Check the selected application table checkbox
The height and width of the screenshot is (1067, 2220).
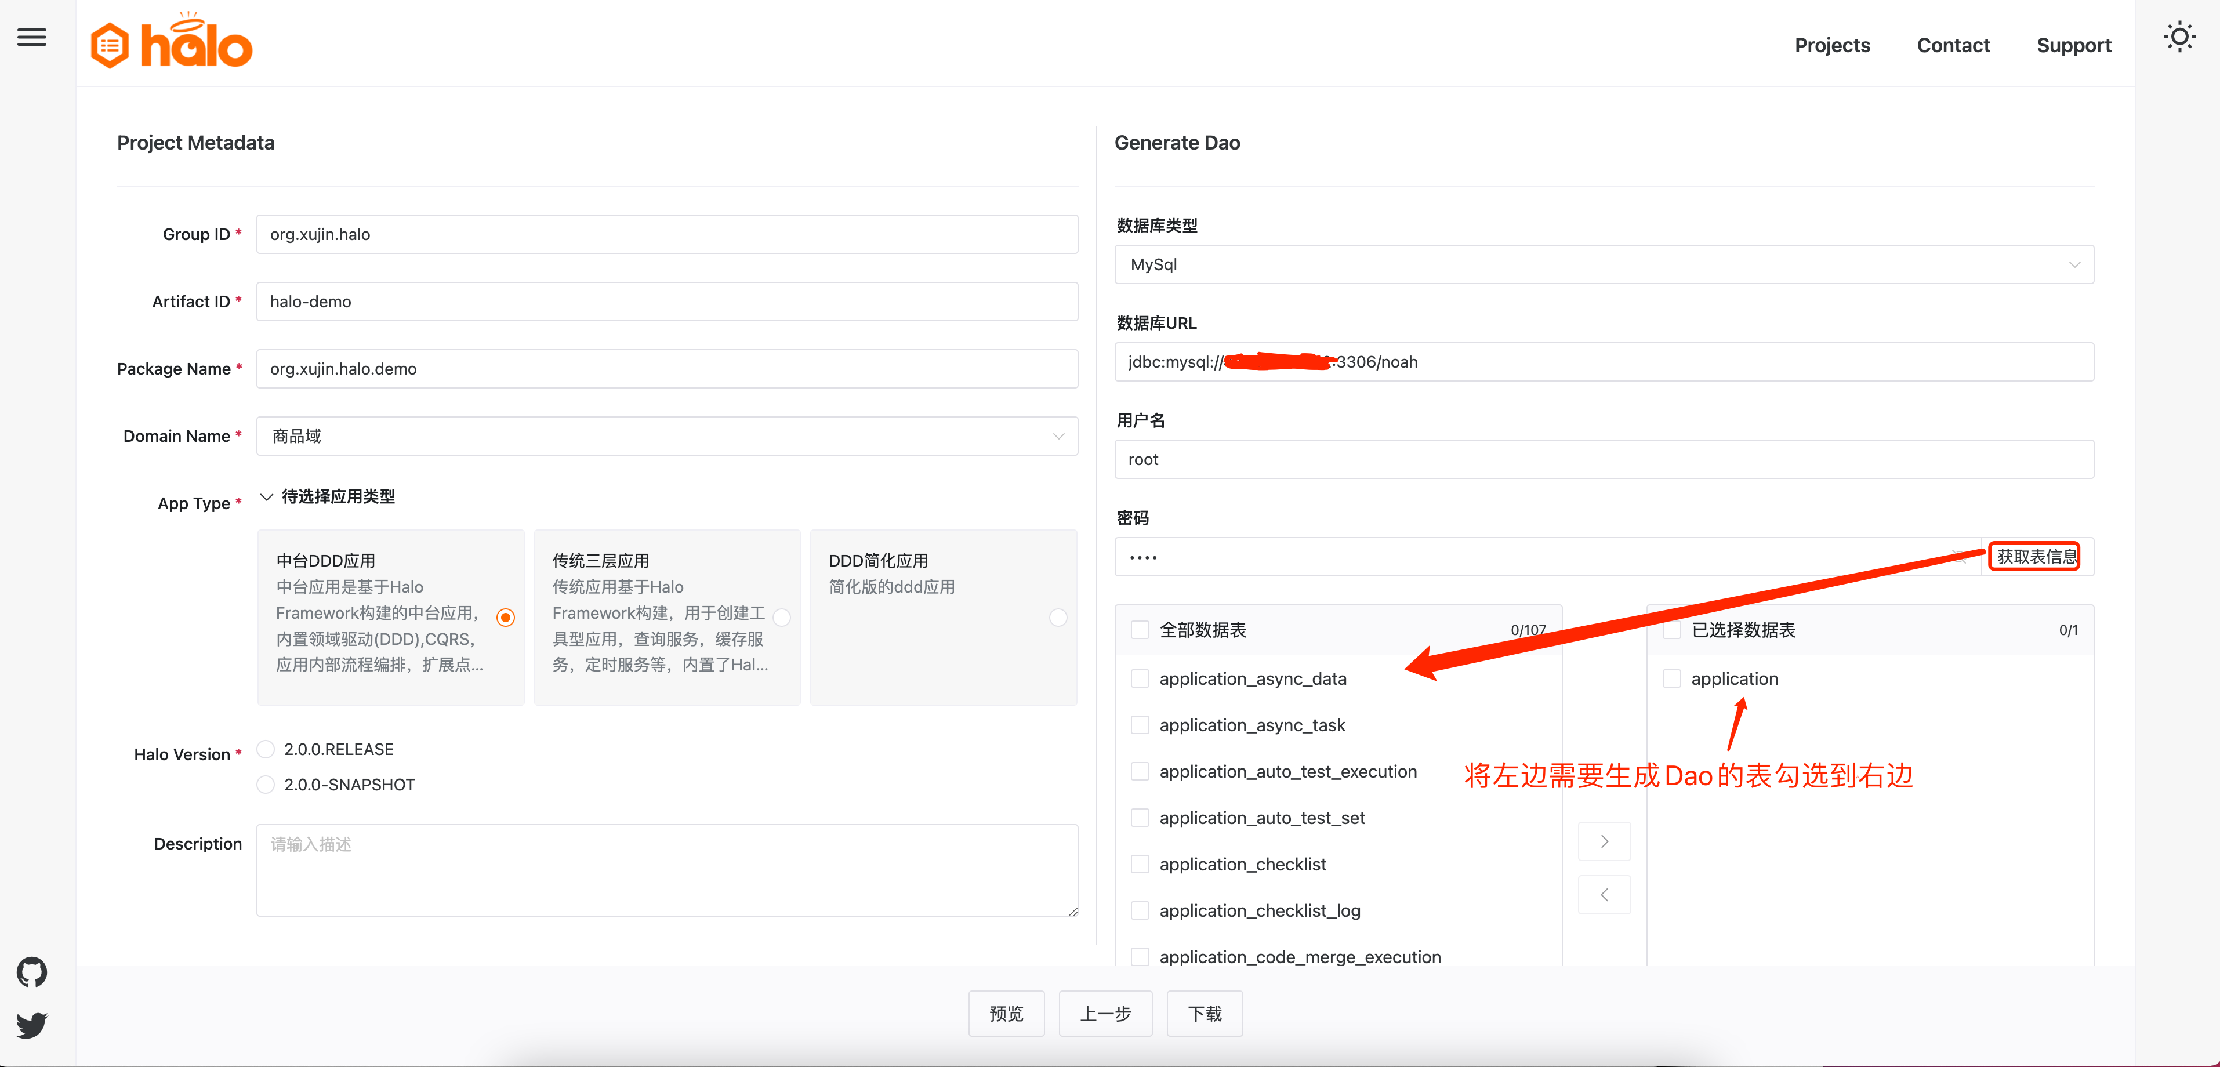click(1671, 679)
